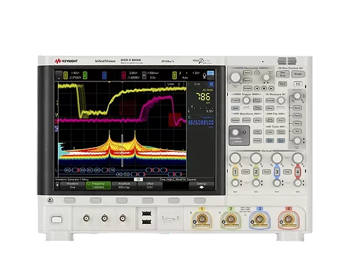Toggle the Digital channels key

297,115
